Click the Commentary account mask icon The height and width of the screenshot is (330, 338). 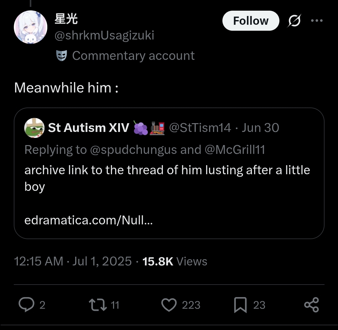pos(62,56)
